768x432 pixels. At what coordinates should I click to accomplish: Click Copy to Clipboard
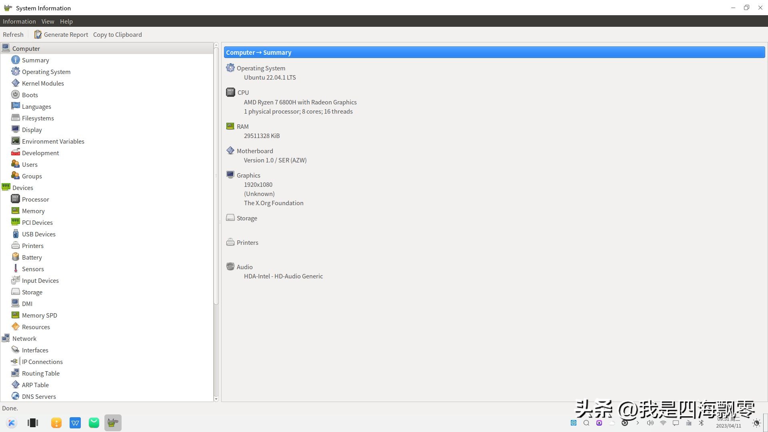(117, 34)
